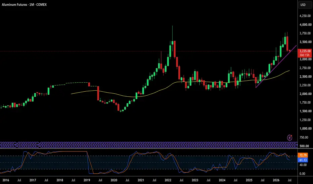Click the 1,000.00 level on price scale

point(305,128)
